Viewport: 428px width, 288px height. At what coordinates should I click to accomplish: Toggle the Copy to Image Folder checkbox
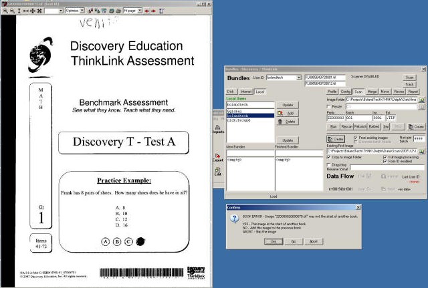[x=328, y=157]
